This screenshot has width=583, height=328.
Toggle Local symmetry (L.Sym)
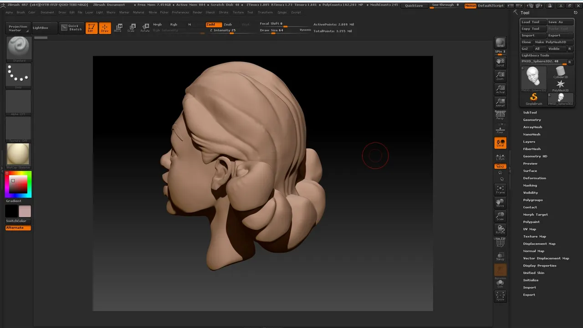pyautogui.click(x=500, y=156)
